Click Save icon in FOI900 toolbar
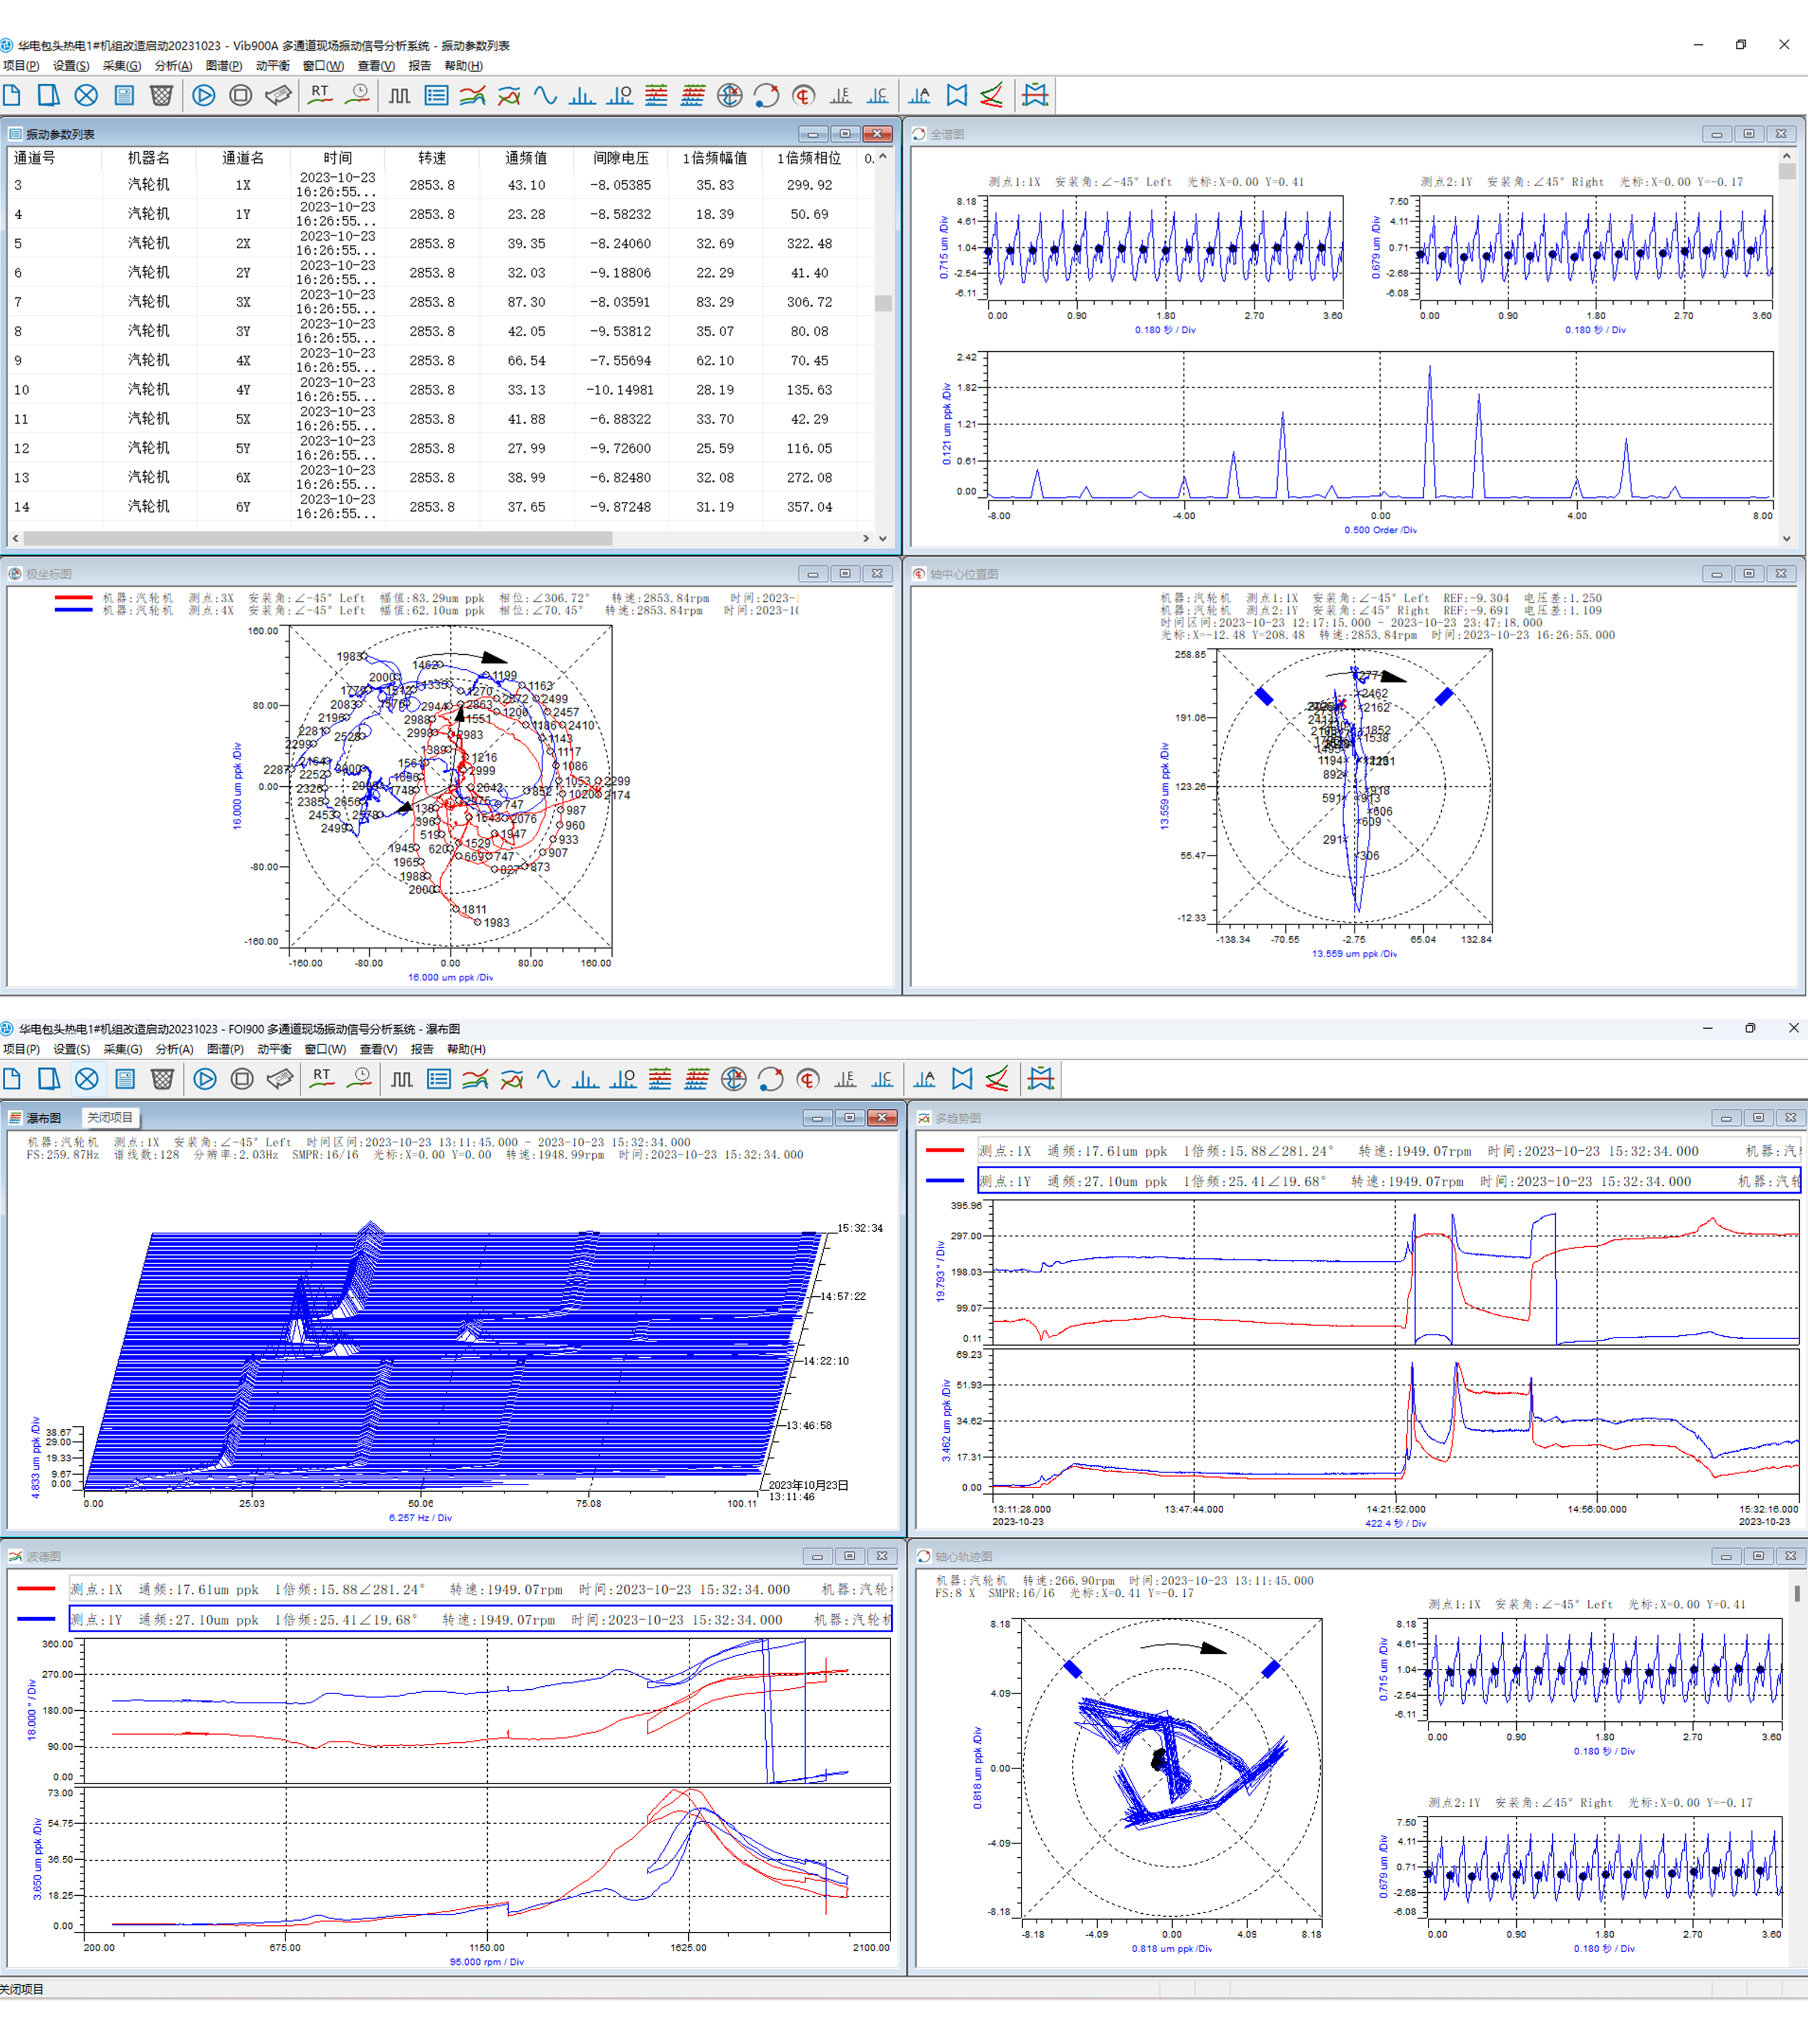 tap(125, 1079)
